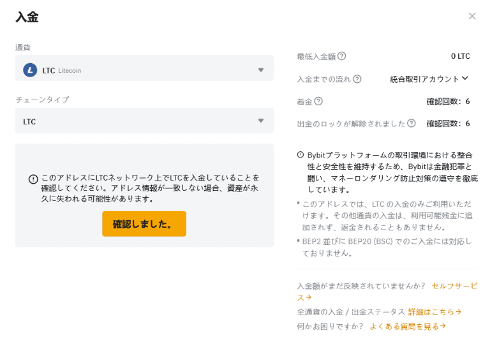The image size is (490, 342).
Task: Expand the チェーンタイプ dropdown arrow
Action: (260, 121)
